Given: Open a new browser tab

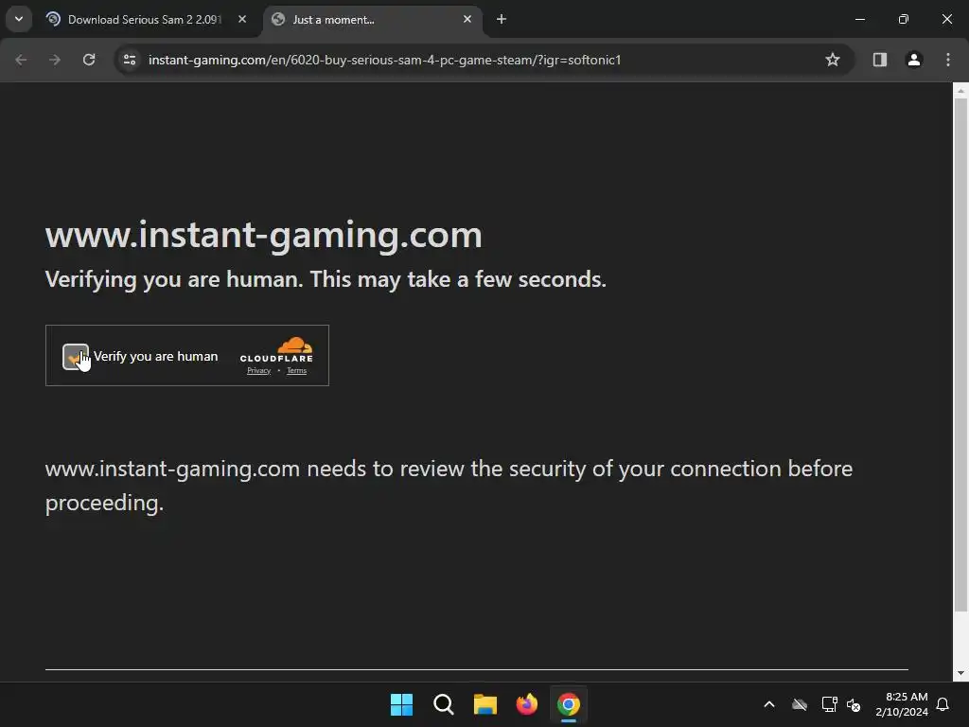Looking at the screenshot, I should pos(502,19).
